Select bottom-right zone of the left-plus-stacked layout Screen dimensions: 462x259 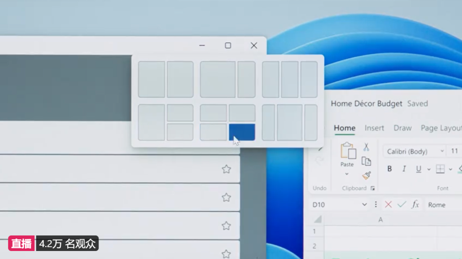180,132
